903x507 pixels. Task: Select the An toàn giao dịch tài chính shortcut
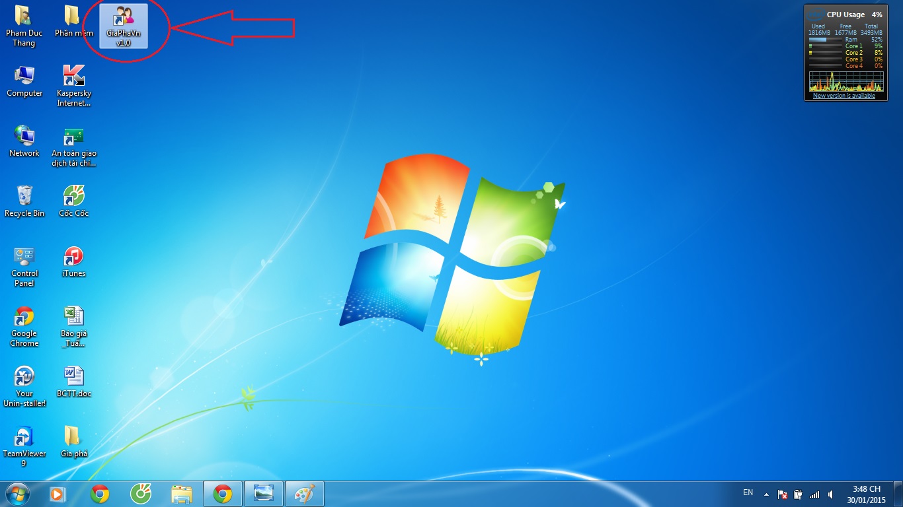pos(73,147)
